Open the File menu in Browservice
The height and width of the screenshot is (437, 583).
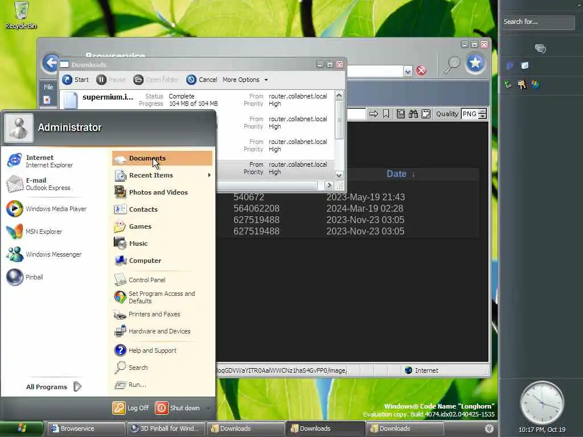(x=48, y=87)
